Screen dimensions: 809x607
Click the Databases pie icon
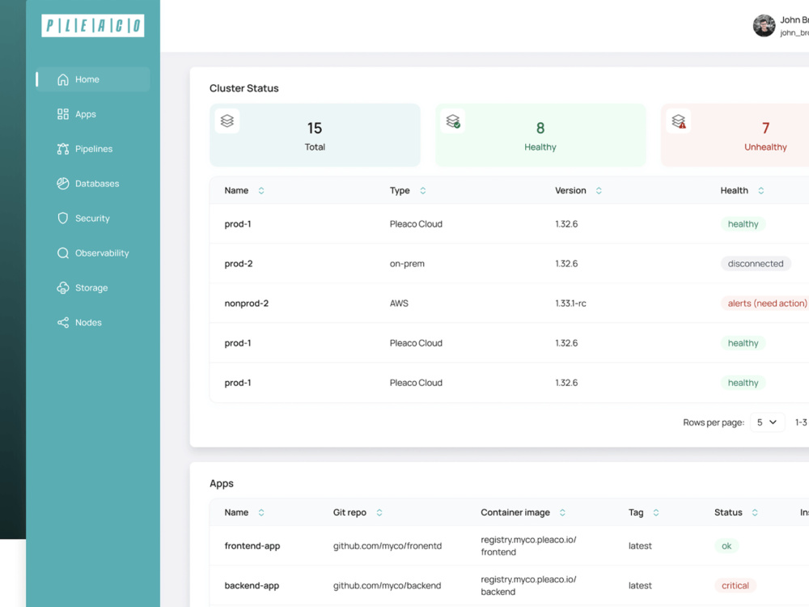(x=63, y=183)
